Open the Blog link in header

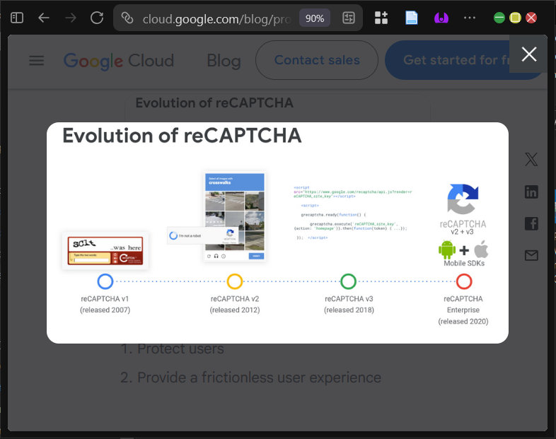224,61
